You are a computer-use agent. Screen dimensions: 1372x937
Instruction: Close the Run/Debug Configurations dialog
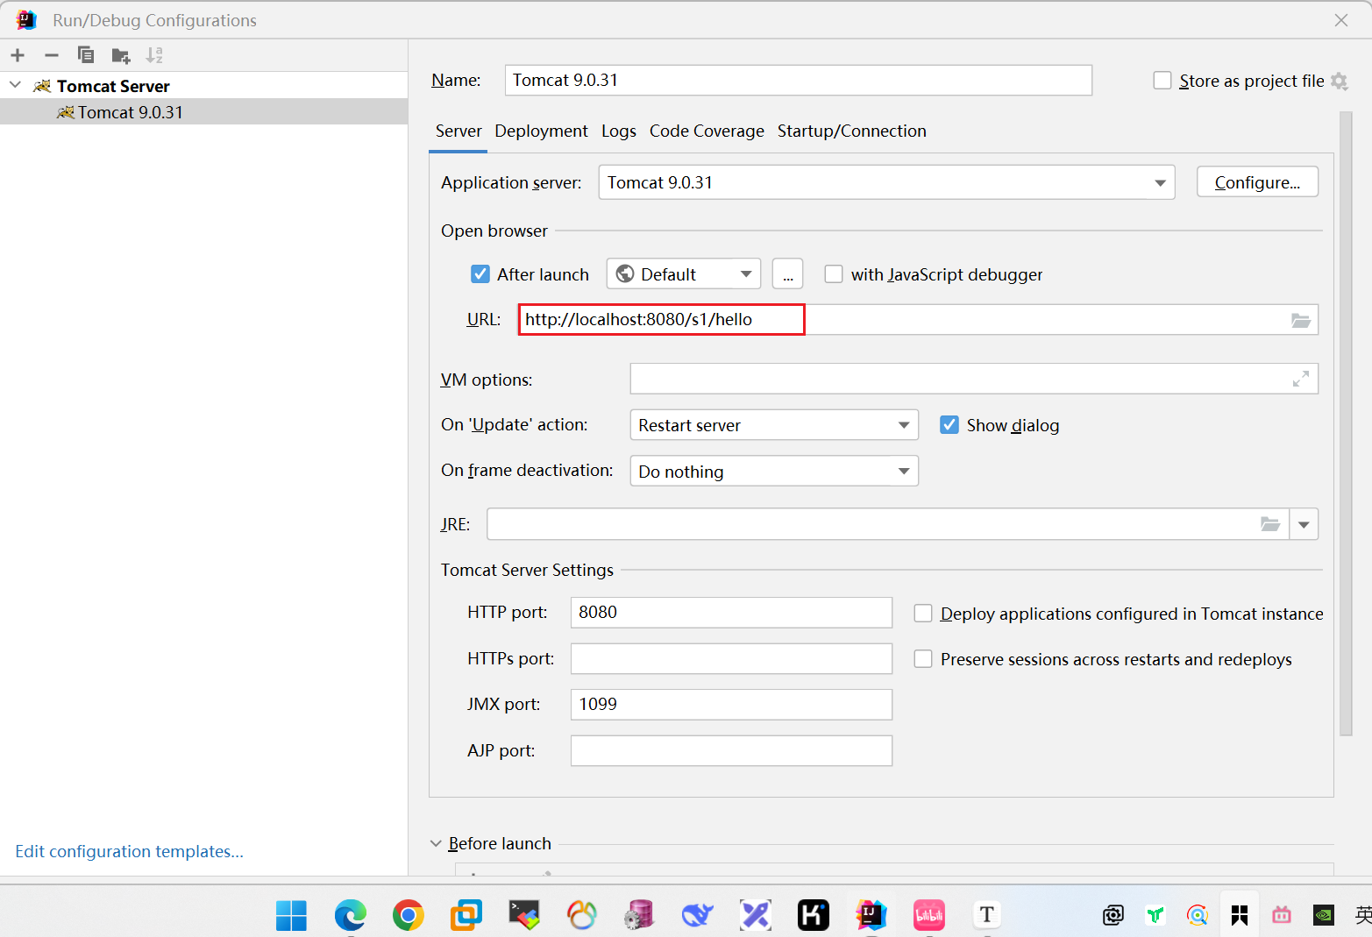(1341, 20)
